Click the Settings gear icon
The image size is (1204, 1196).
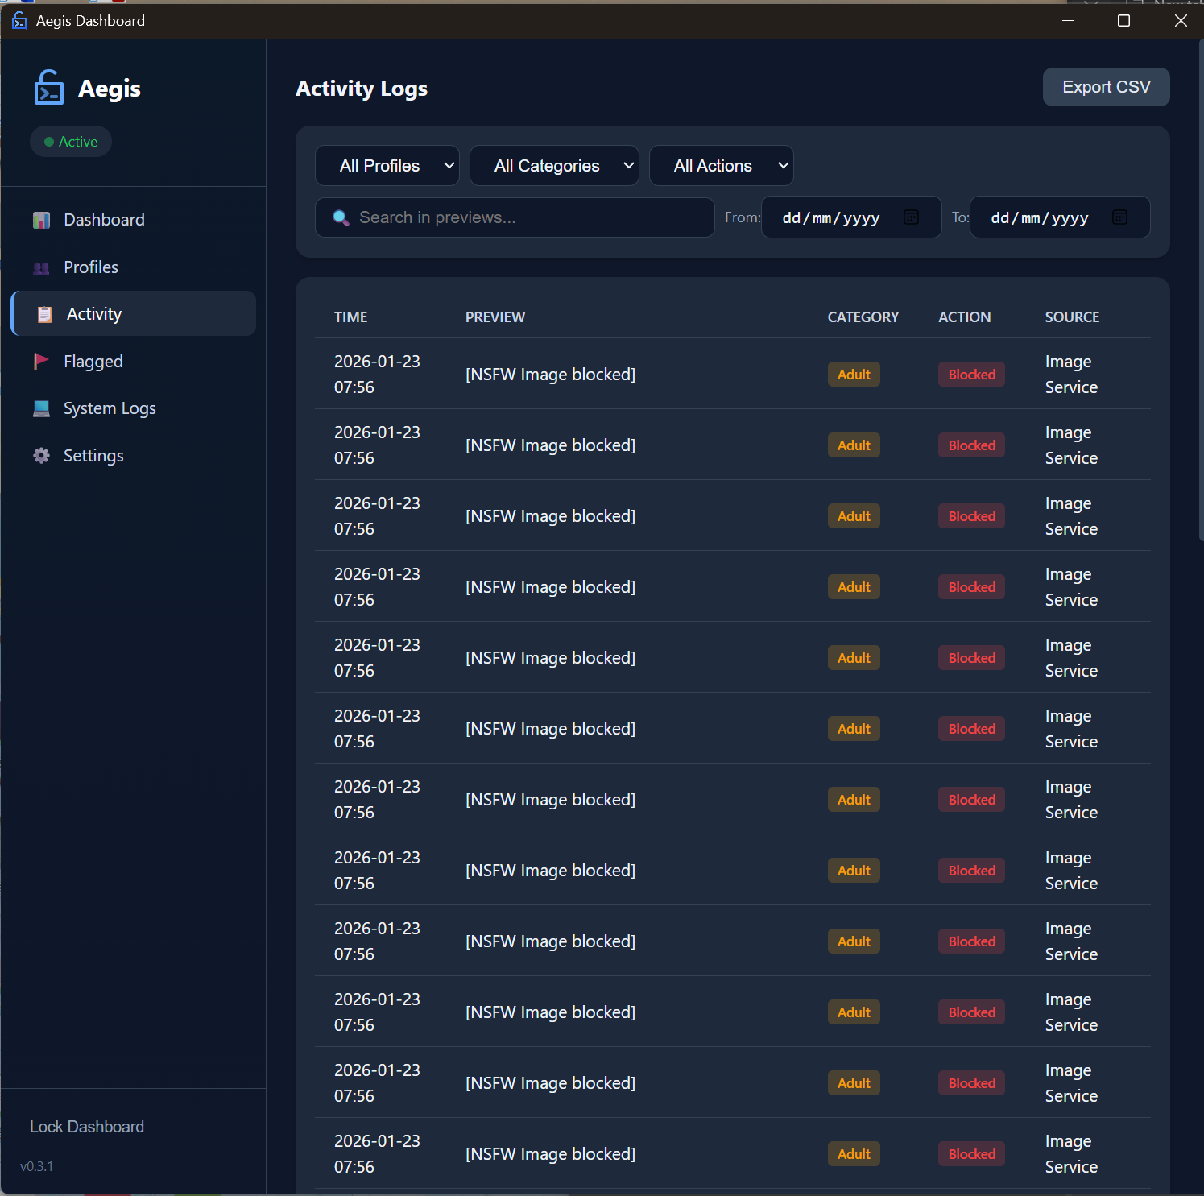tap(41, 456)
